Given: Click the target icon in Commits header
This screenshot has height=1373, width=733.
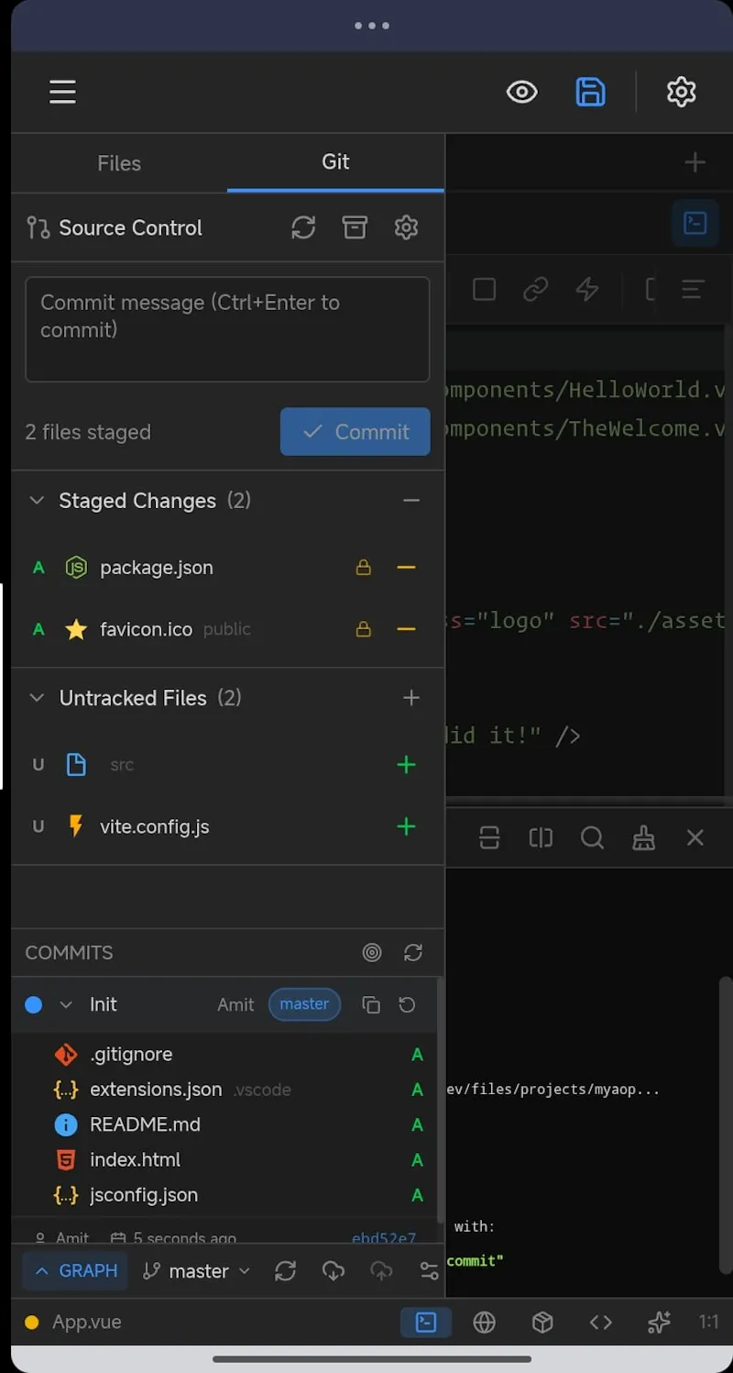Looking at the screenshot, I should click(x=371, y=953).
